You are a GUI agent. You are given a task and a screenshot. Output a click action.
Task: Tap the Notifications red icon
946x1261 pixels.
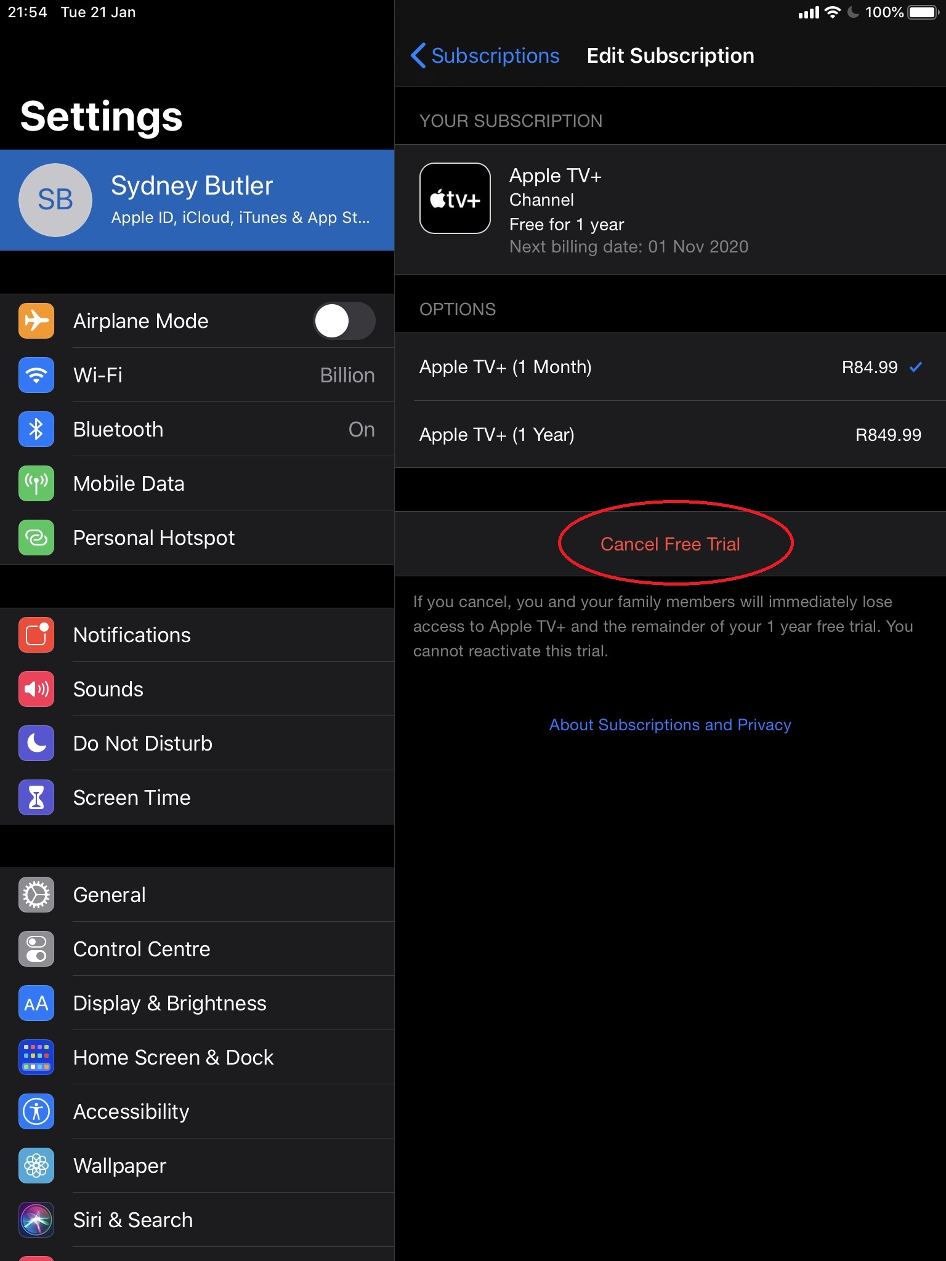36,635
